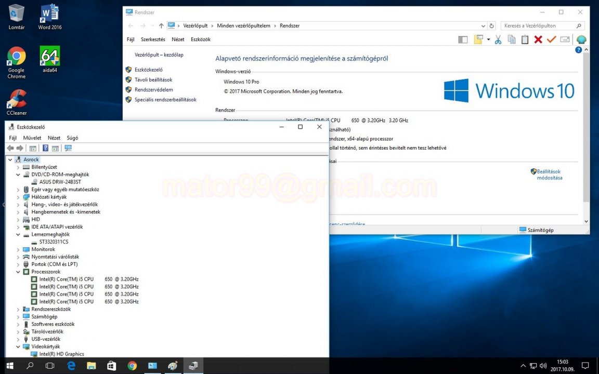
Task: Collapse the Asrock root node
Action: [x=10, y=159]
